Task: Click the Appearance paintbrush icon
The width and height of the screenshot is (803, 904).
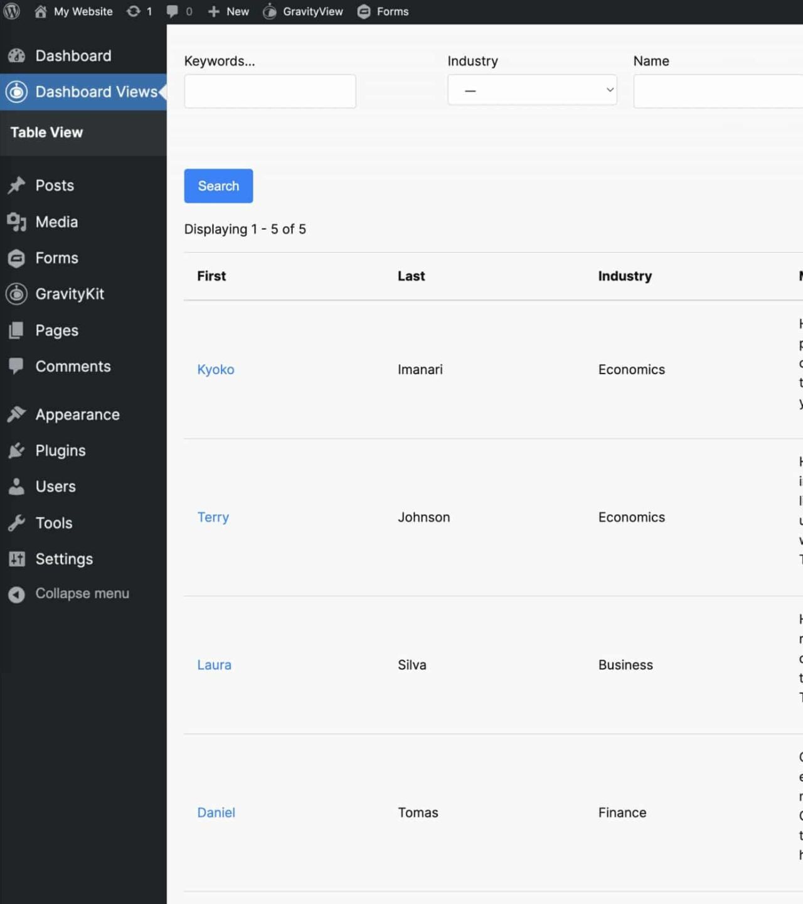Action: [16, 414]
